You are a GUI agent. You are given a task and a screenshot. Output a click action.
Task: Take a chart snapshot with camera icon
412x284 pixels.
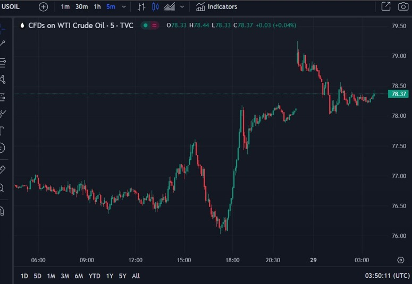(403, 6)
